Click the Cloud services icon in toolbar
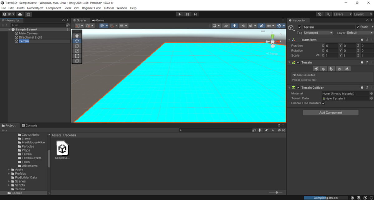This screenshot has height=200, width=374. [20, 14]
